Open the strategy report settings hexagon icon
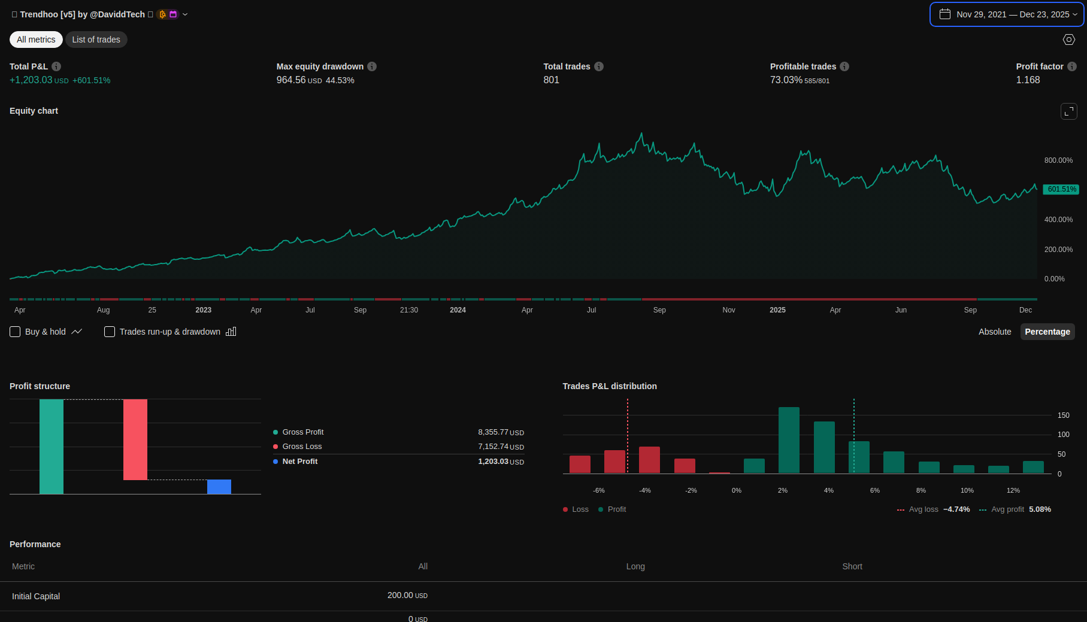The image size is (1087, 622). (x=1069, y=40)
